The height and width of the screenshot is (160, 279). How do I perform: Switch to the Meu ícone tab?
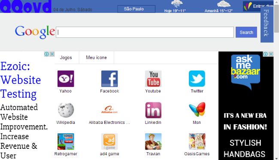96,58
